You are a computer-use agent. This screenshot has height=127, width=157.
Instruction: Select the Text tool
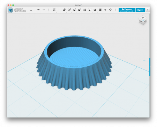click(105, 10)
